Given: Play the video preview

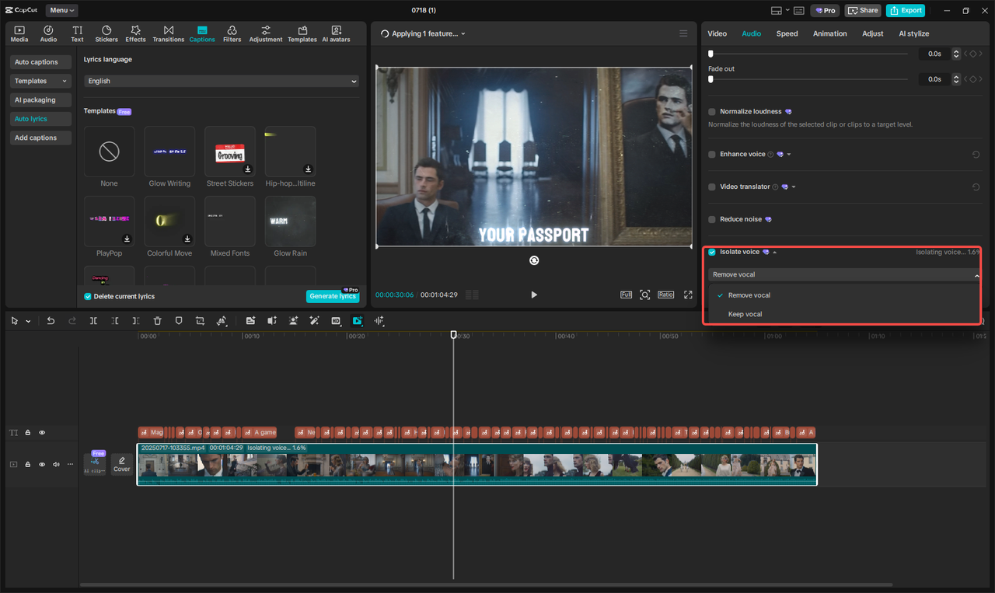Looking at the screenshot, I should click(x=534, y=295).
